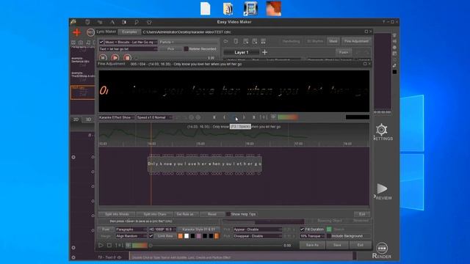Click the plus icon next to Layer 1
The image size is (470, 264).
click(264, 52)
